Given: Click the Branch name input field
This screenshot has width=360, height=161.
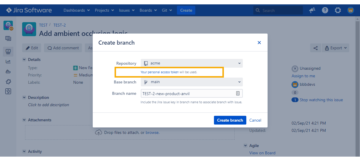Looking at the screenshot, I should (192, 93).
